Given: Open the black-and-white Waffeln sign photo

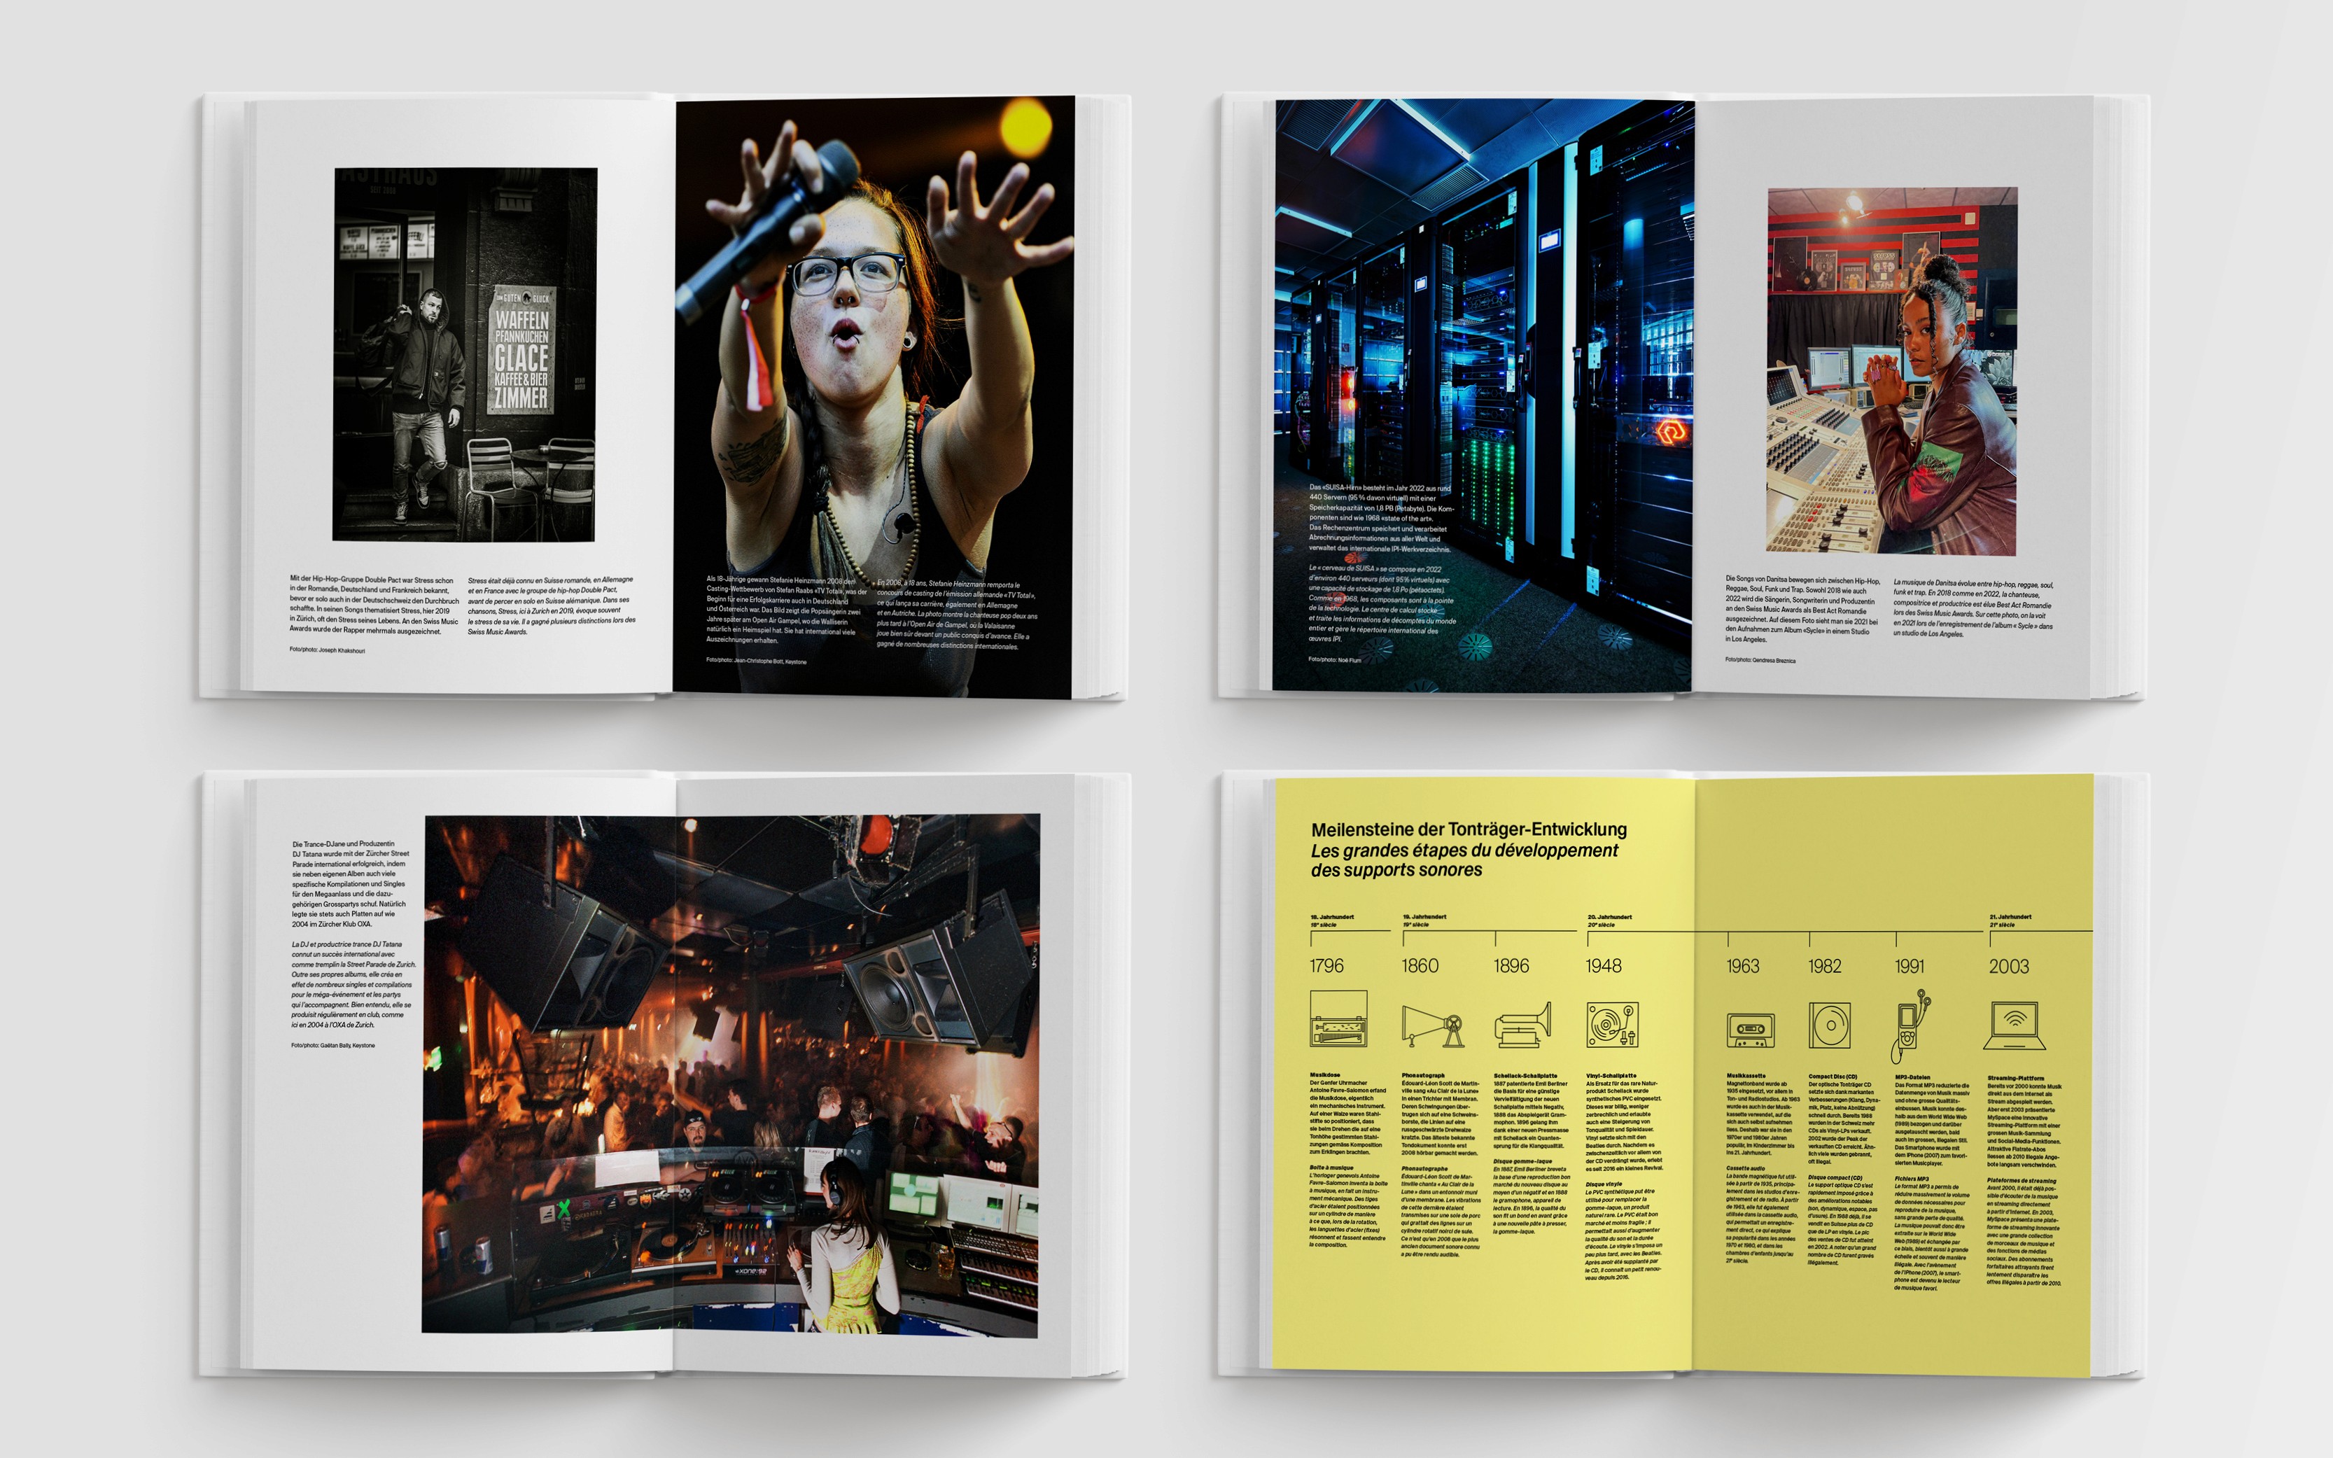Looking at the screenshot, I should point(465,354).
